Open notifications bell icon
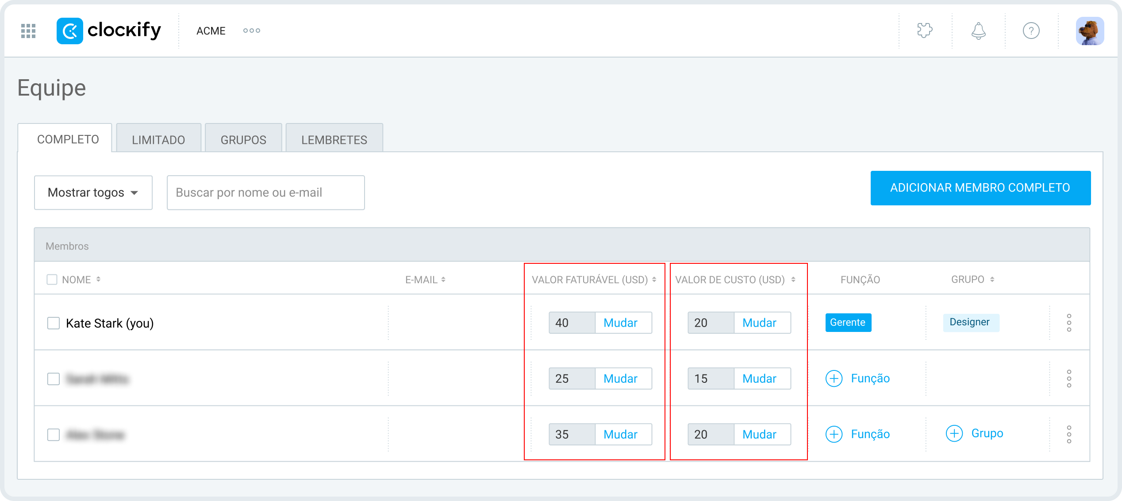This screenshot has width=1122, height=501. pos(978,31)
